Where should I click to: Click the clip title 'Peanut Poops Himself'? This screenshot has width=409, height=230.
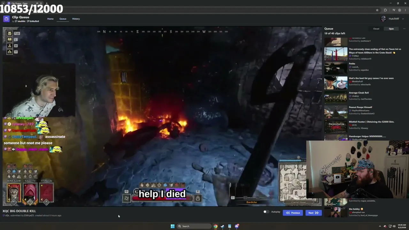pos(360,107)
